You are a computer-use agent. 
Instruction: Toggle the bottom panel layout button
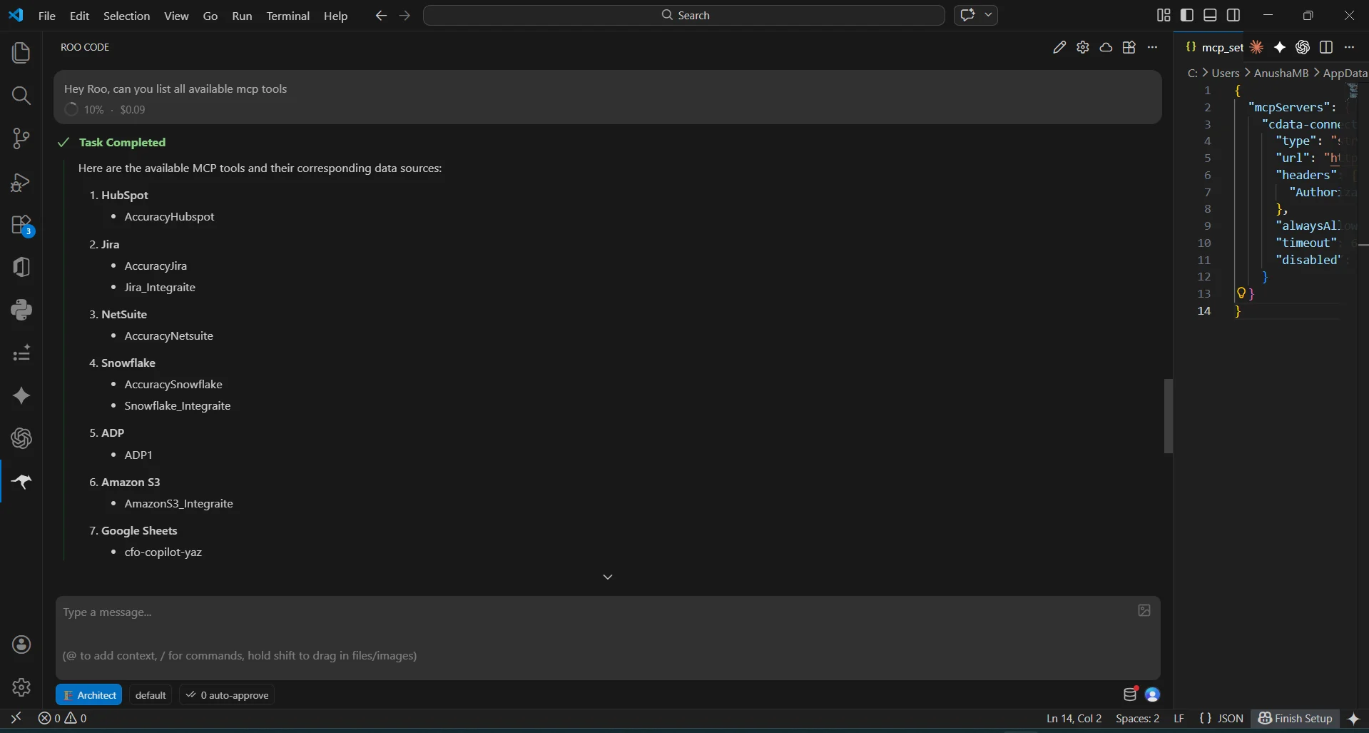click(x=1210, y=15)
